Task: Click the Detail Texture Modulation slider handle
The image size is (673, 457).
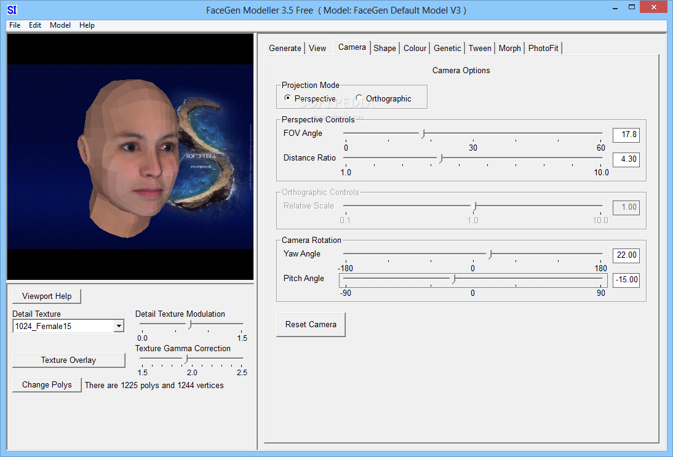Action: click(189, 324)
